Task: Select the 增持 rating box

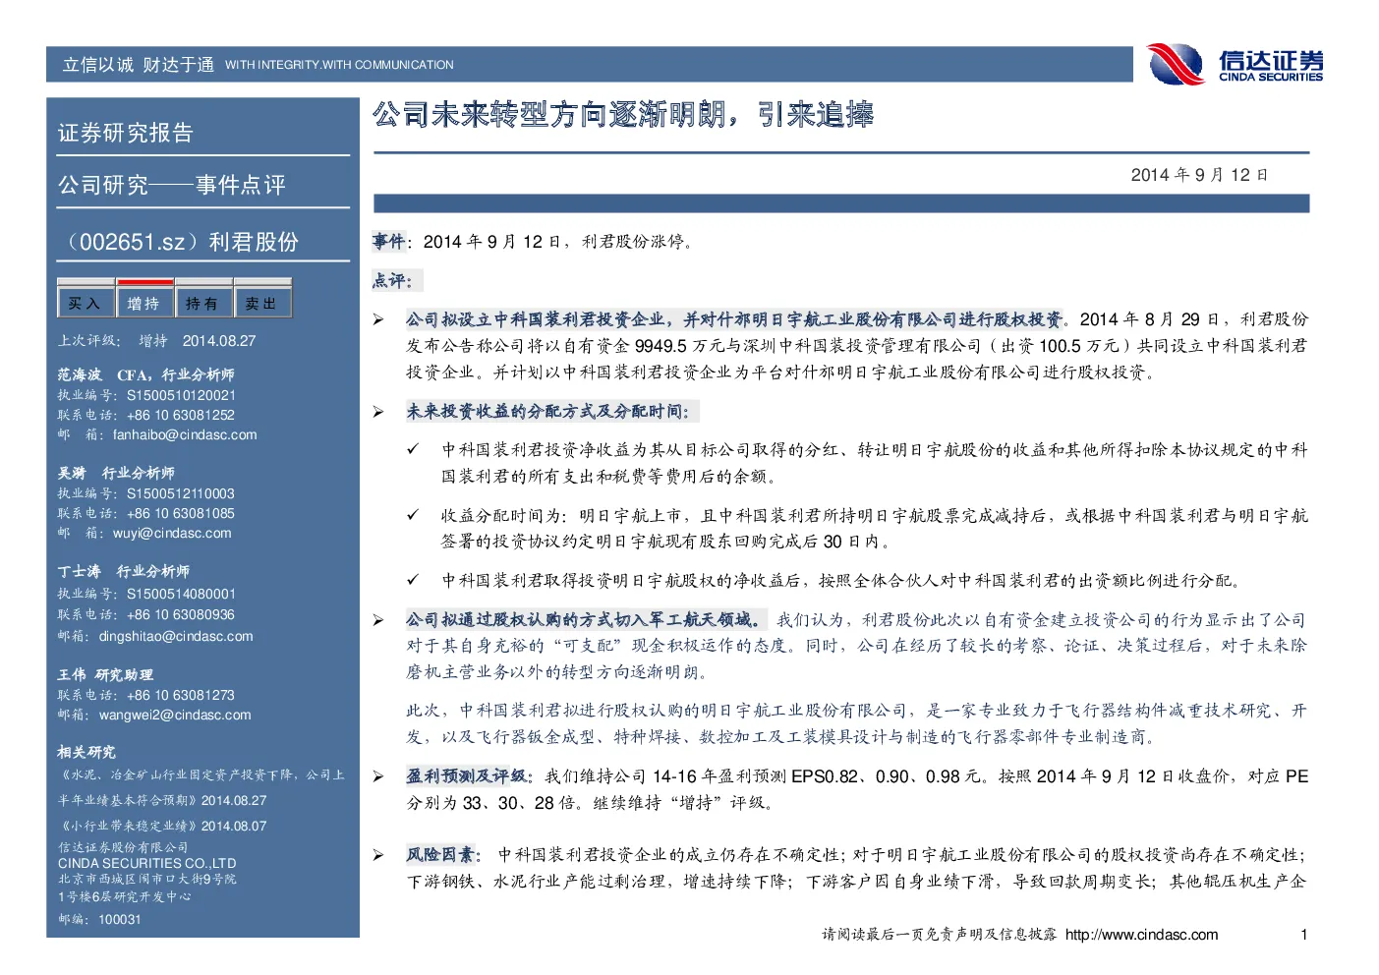Action: (x=144, y=303)
